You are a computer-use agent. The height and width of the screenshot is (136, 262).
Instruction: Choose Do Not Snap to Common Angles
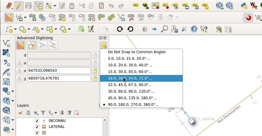tap(137, 52)
